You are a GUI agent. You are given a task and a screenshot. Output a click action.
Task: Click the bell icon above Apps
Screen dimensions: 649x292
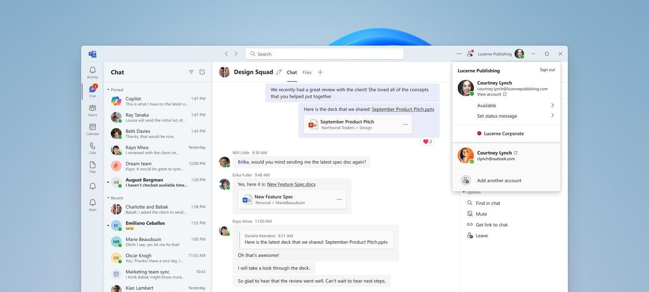point(93,186)
